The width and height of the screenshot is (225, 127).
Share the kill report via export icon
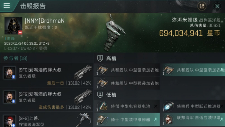tap(202, 6)
